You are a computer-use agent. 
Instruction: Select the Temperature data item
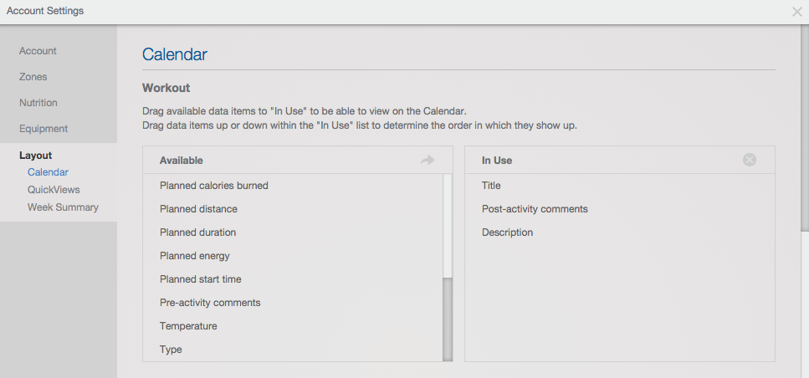coord(293,326)
